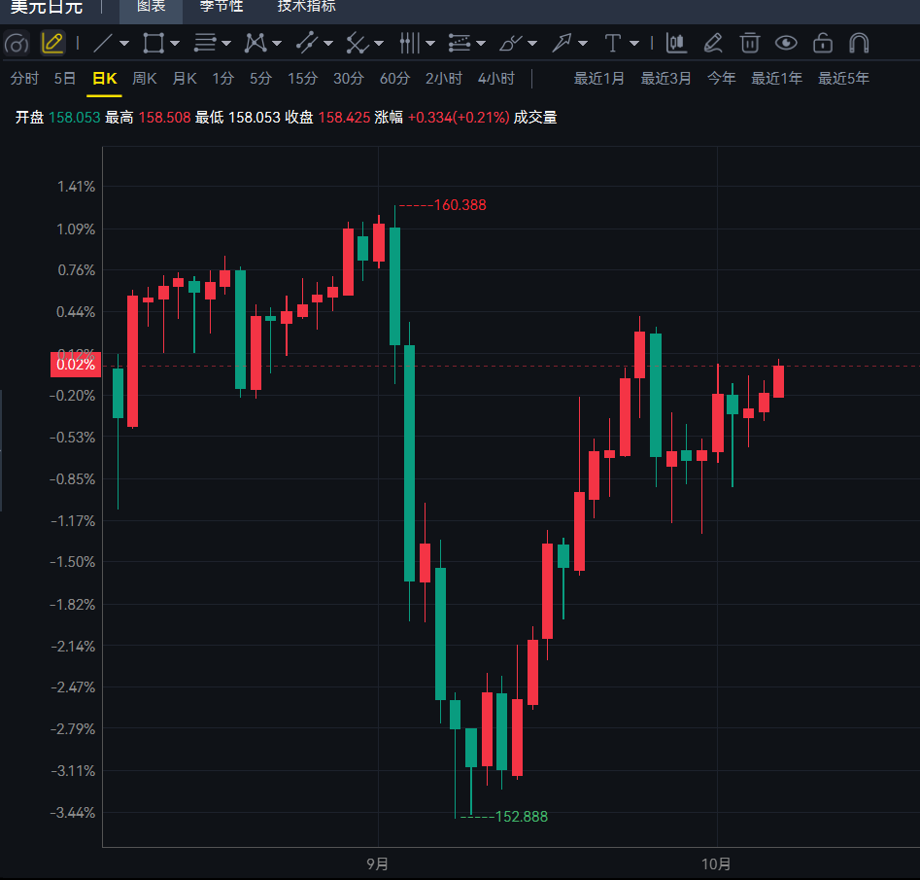Image resolution: width=920 pixels, height=880 pixels.
Task: Show the 最近3月 date range
Action: (665, 79)
